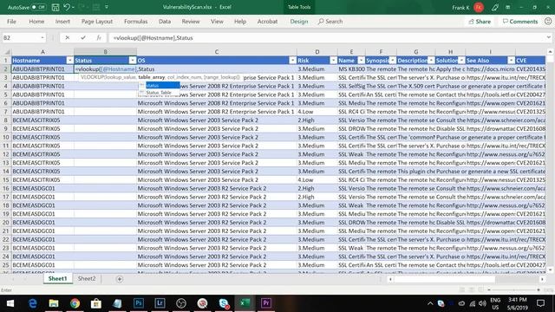The width and height of the screenshot is (555, 312).
Task: Open Risk column filter dropdown
Action: [x=333, y=61]
